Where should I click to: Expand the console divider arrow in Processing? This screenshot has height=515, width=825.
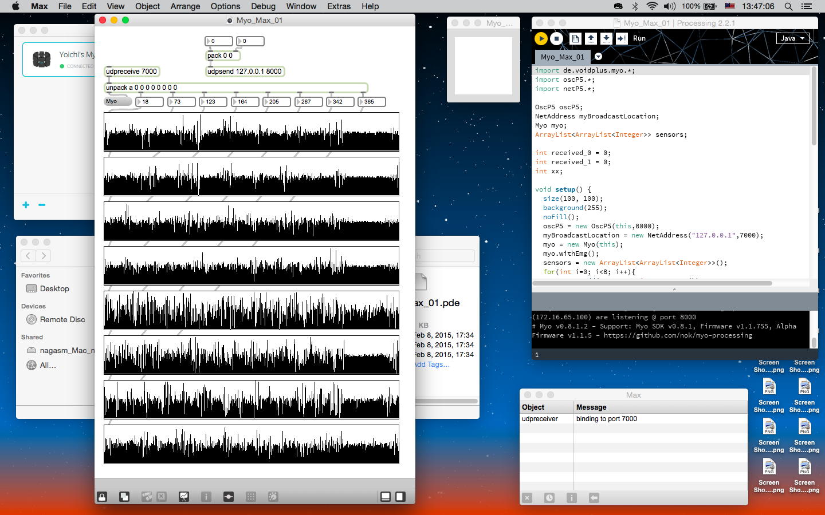coord(674,290)
